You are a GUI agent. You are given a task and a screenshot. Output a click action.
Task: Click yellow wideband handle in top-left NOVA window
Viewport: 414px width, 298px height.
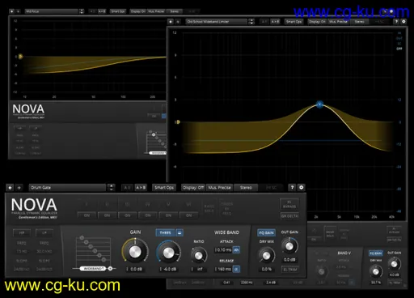[20, 57]
